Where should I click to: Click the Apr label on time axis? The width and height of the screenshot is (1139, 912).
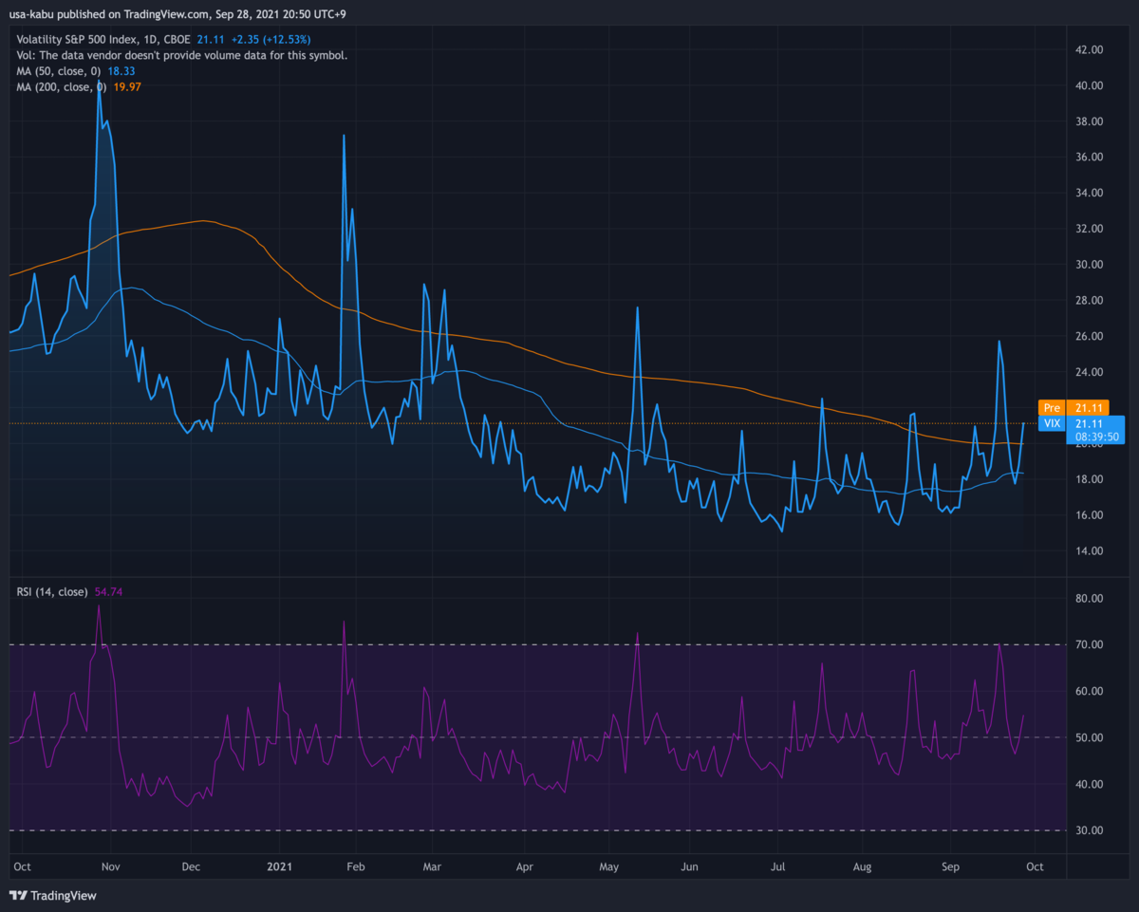click(x=523, y=867)
